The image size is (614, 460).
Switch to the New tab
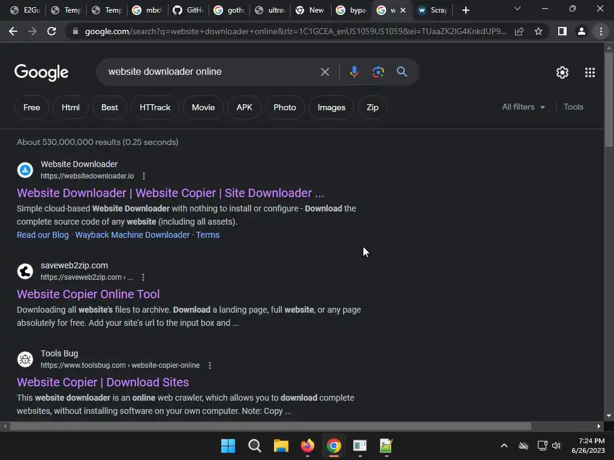311,11
